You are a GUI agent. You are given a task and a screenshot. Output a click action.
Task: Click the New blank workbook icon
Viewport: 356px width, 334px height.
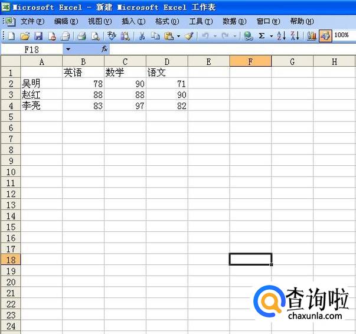pyautogui.click(x=11, y=36)
